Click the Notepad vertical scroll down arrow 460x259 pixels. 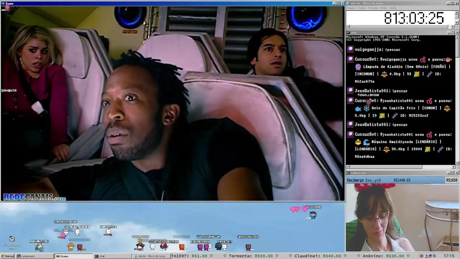(457, 23)
